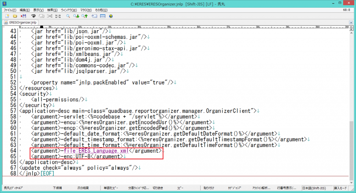Click the vertical scrollbar track
Viewport: 356px width, 193px height.
click(351, 87)
